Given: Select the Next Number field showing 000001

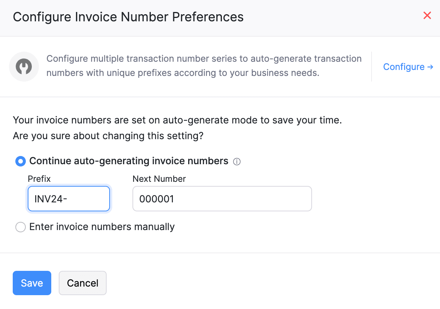Looking at the screenshot, I should click(x=222, y=199).
